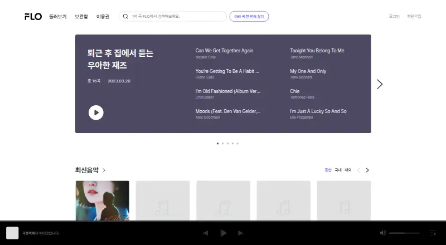The width and height of the screenshot is (446, 245).
Task: Click the 여러 곡 한 번에 찾기 button
Action: (249, 17)
